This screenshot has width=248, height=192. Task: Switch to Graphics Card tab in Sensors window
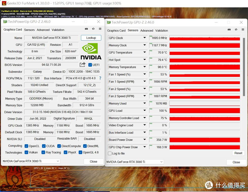tap(116, 31)
